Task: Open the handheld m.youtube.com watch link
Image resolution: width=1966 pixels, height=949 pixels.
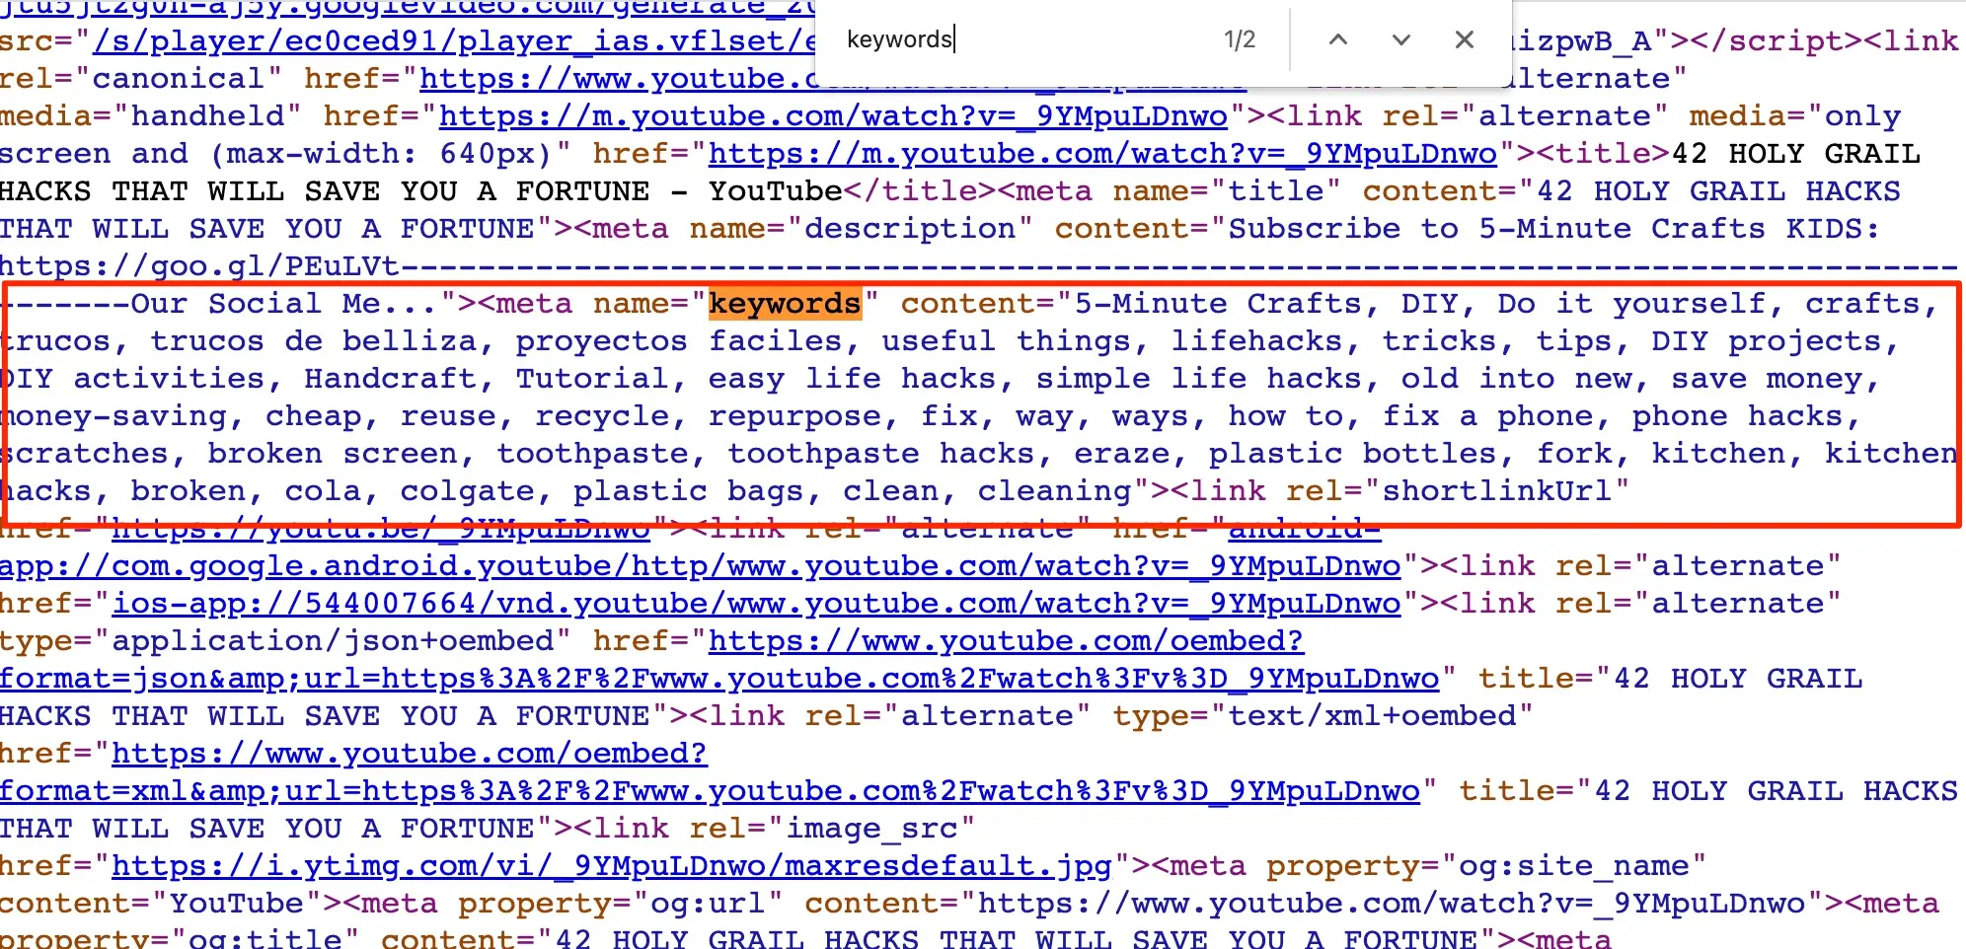Action: click(832, 116)
